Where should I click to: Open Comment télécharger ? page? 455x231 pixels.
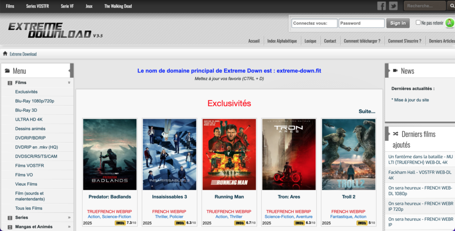point(362,41)
